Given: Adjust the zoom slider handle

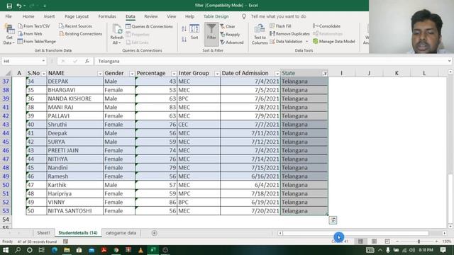Looking at the screenshot, I should (419, 241).
